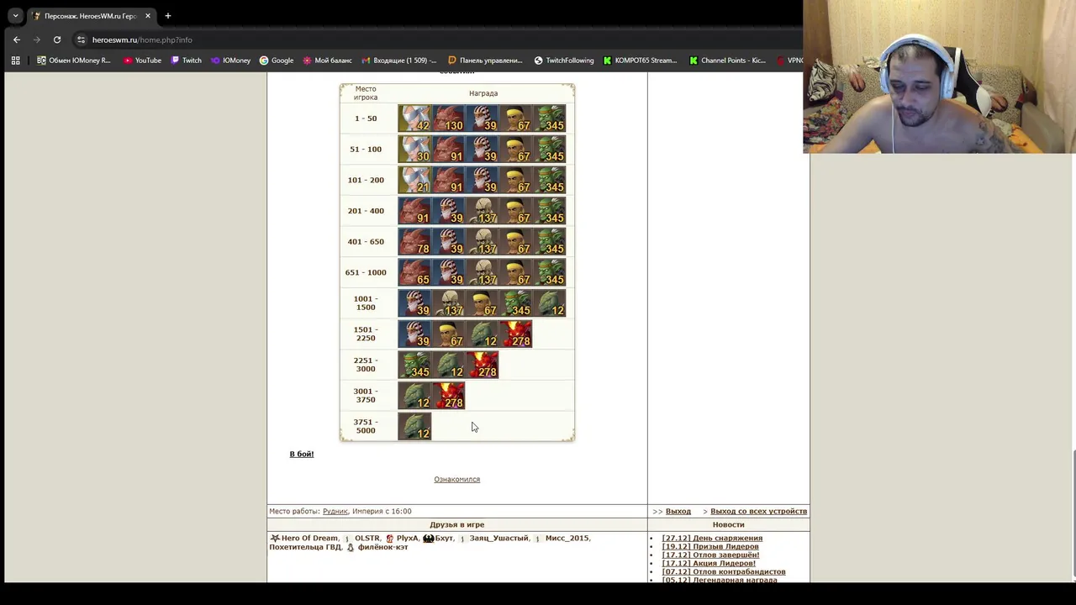
Task: Click the 12 creature reward in row 3751 - 5000
Action: [x=414, y=427]
